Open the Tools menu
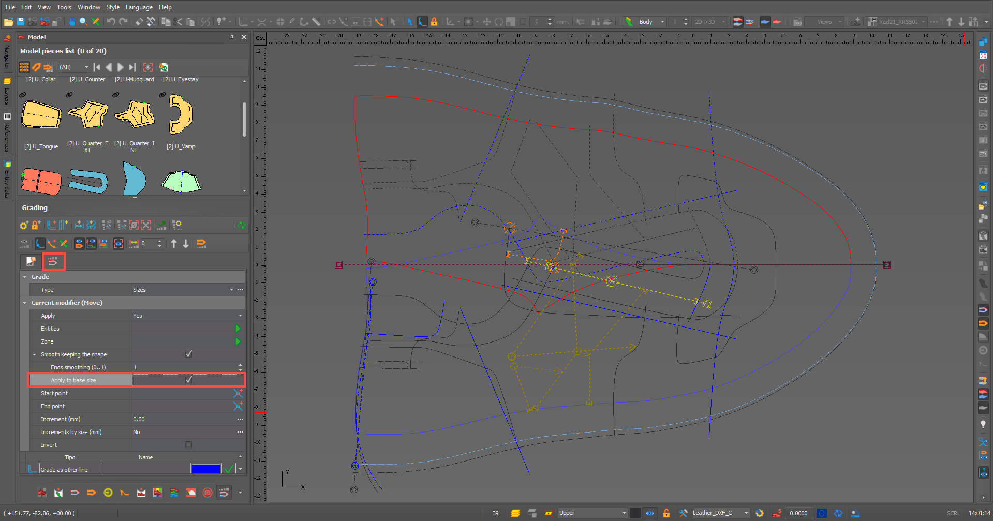 point(64,7)
